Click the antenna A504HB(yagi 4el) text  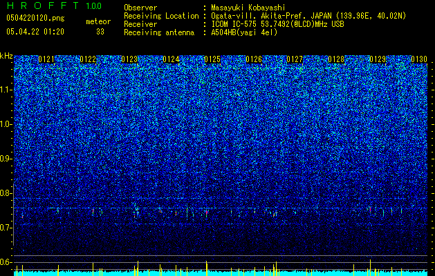pyautogui.click(x=244, y=32)
